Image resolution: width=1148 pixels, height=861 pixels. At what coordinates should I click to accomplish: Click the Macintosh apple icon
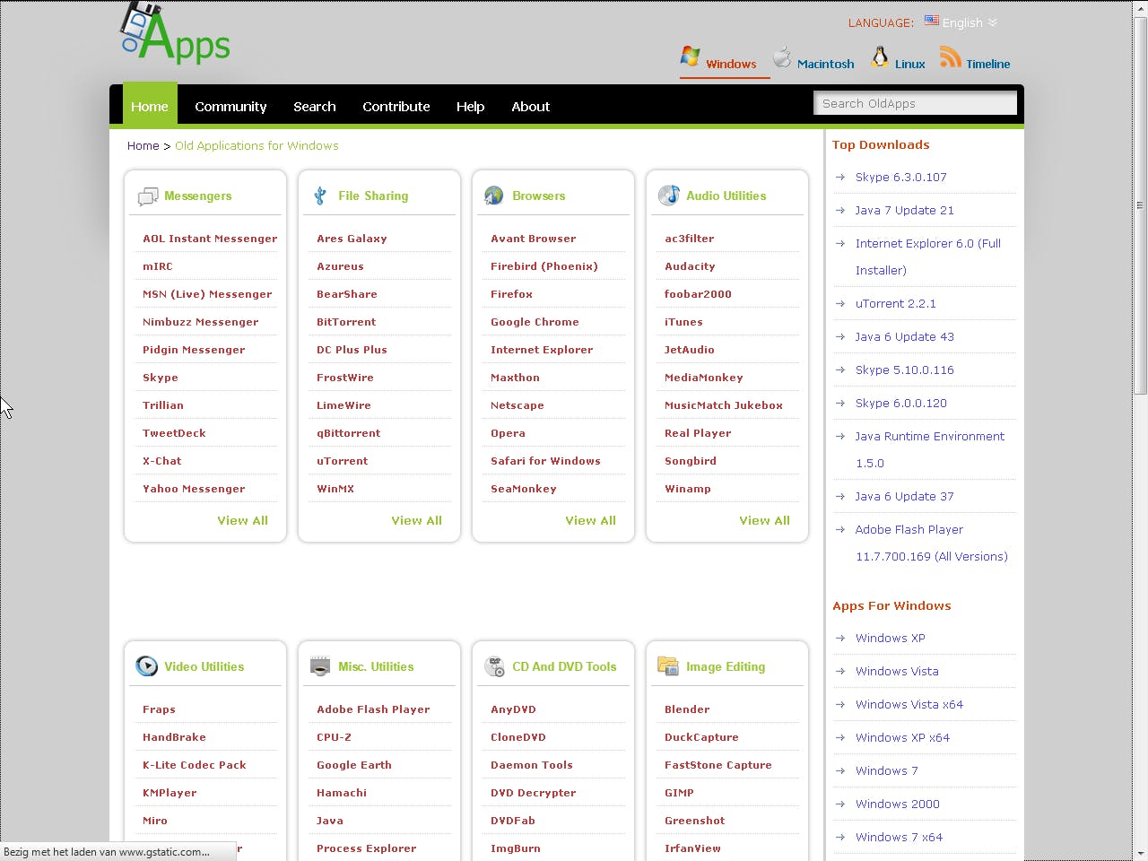tap(782, 57)
